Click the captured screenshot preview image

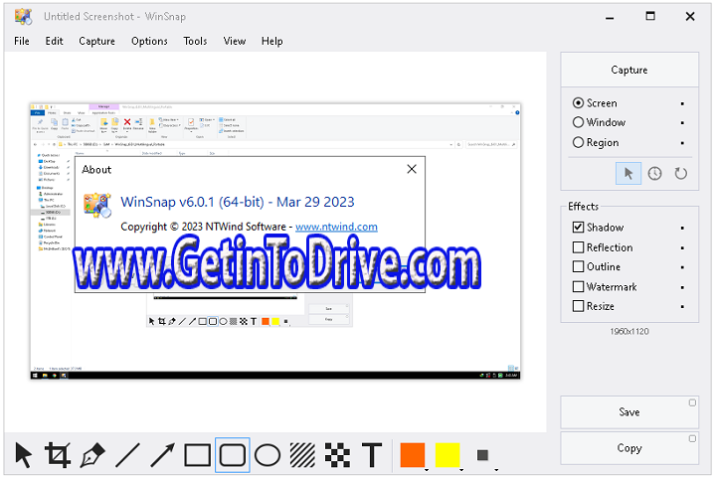coord(275,241)
